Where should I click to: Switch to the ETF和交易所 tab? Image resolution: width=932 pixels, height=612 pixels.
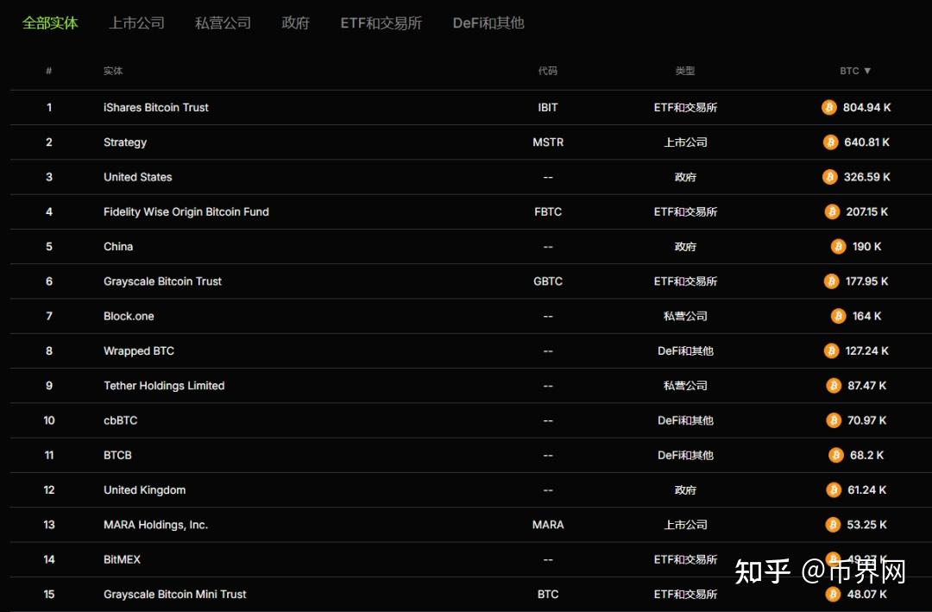click(x=381, y=23)
